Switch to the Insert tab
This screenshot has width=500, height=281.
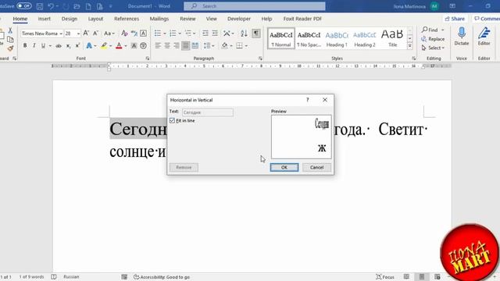45,19
